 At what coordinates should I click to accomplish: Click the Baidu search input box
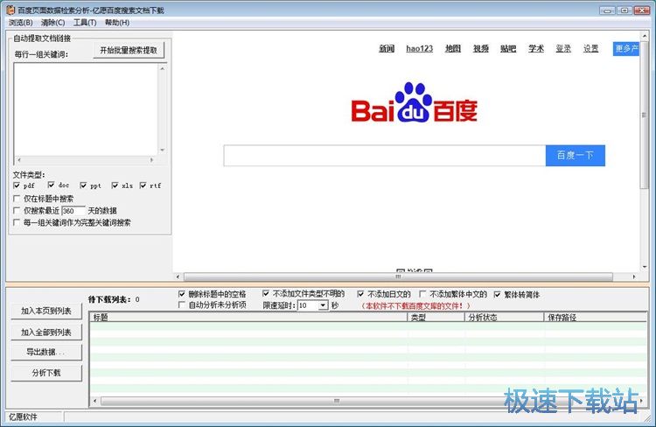click(x=385, y=156)
